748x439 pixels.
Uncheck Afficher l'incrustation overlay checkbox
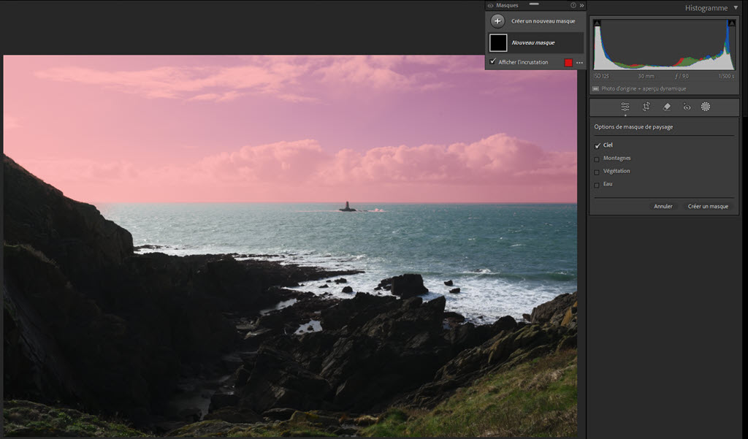[x=493, y=62]
